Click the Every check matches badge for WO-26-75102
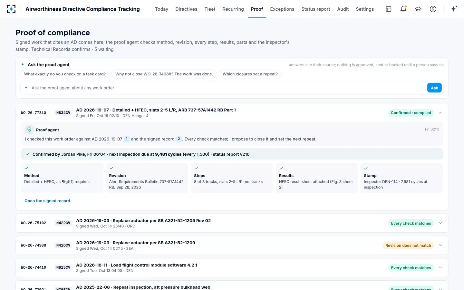The height and width of the screenshot is (290, 464). click(x=411, y=223)
